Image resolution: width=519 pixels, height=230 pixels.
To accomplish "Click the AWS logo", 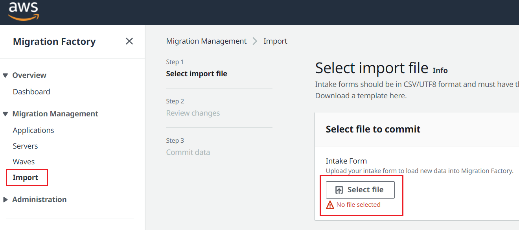I will click(x=23, y=11).
